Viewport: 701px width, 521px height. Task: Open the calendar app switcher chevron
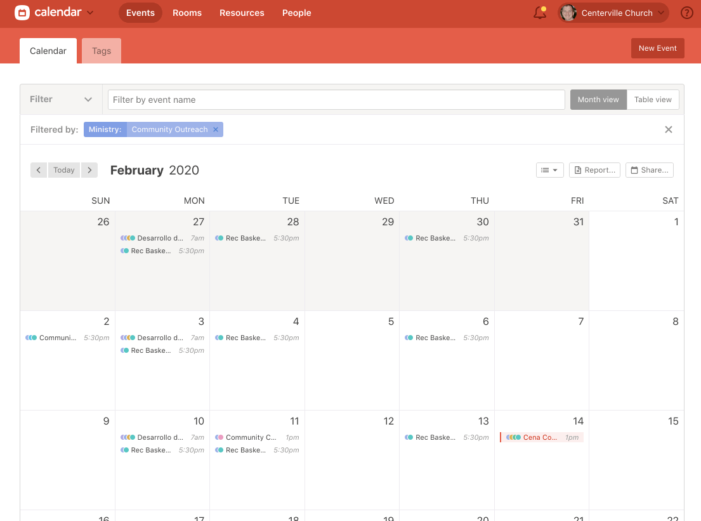coord(90,13)
